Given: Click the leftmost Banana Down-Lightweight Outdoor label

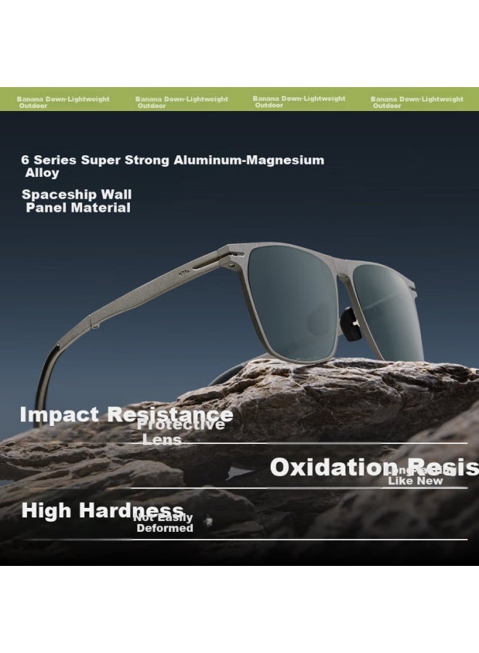Looking at the screenshot, I should tap(63, 102).
